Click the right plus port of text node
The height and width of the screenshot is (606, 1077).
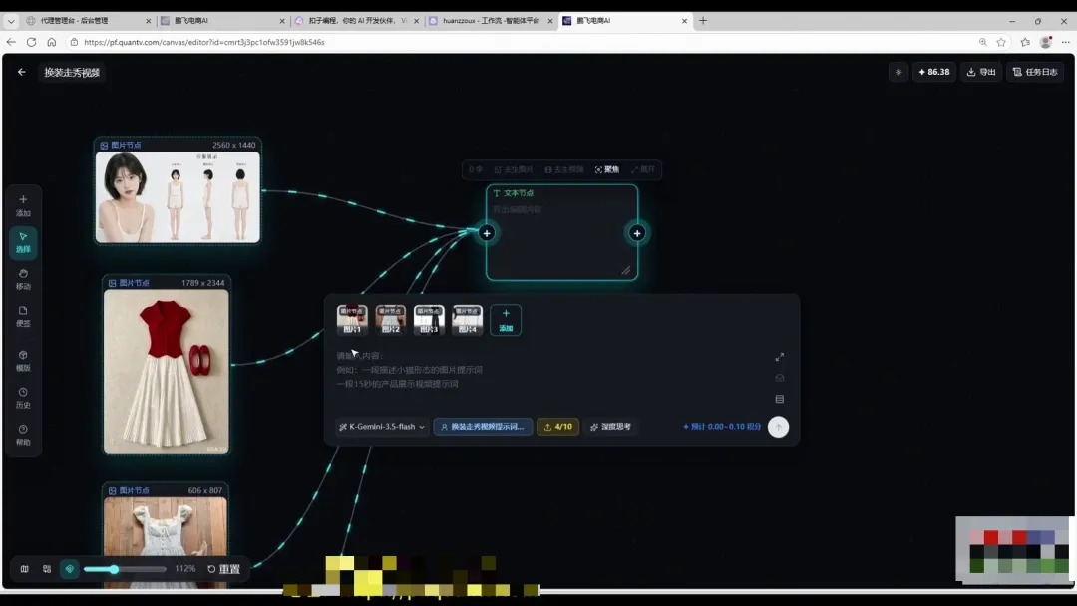point(637,233)
